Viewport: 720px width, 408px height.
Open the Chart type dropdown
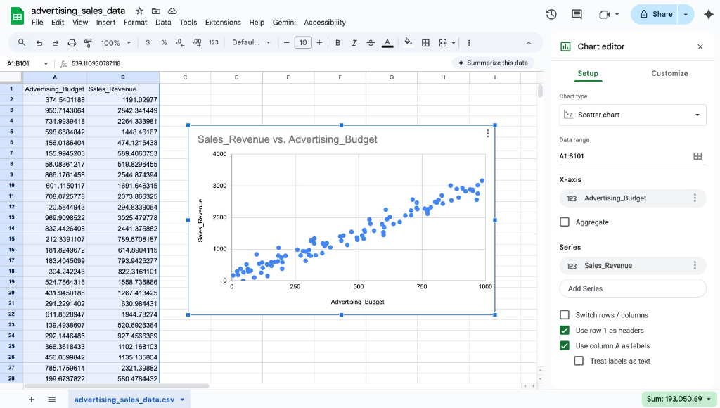click(633, 114)
